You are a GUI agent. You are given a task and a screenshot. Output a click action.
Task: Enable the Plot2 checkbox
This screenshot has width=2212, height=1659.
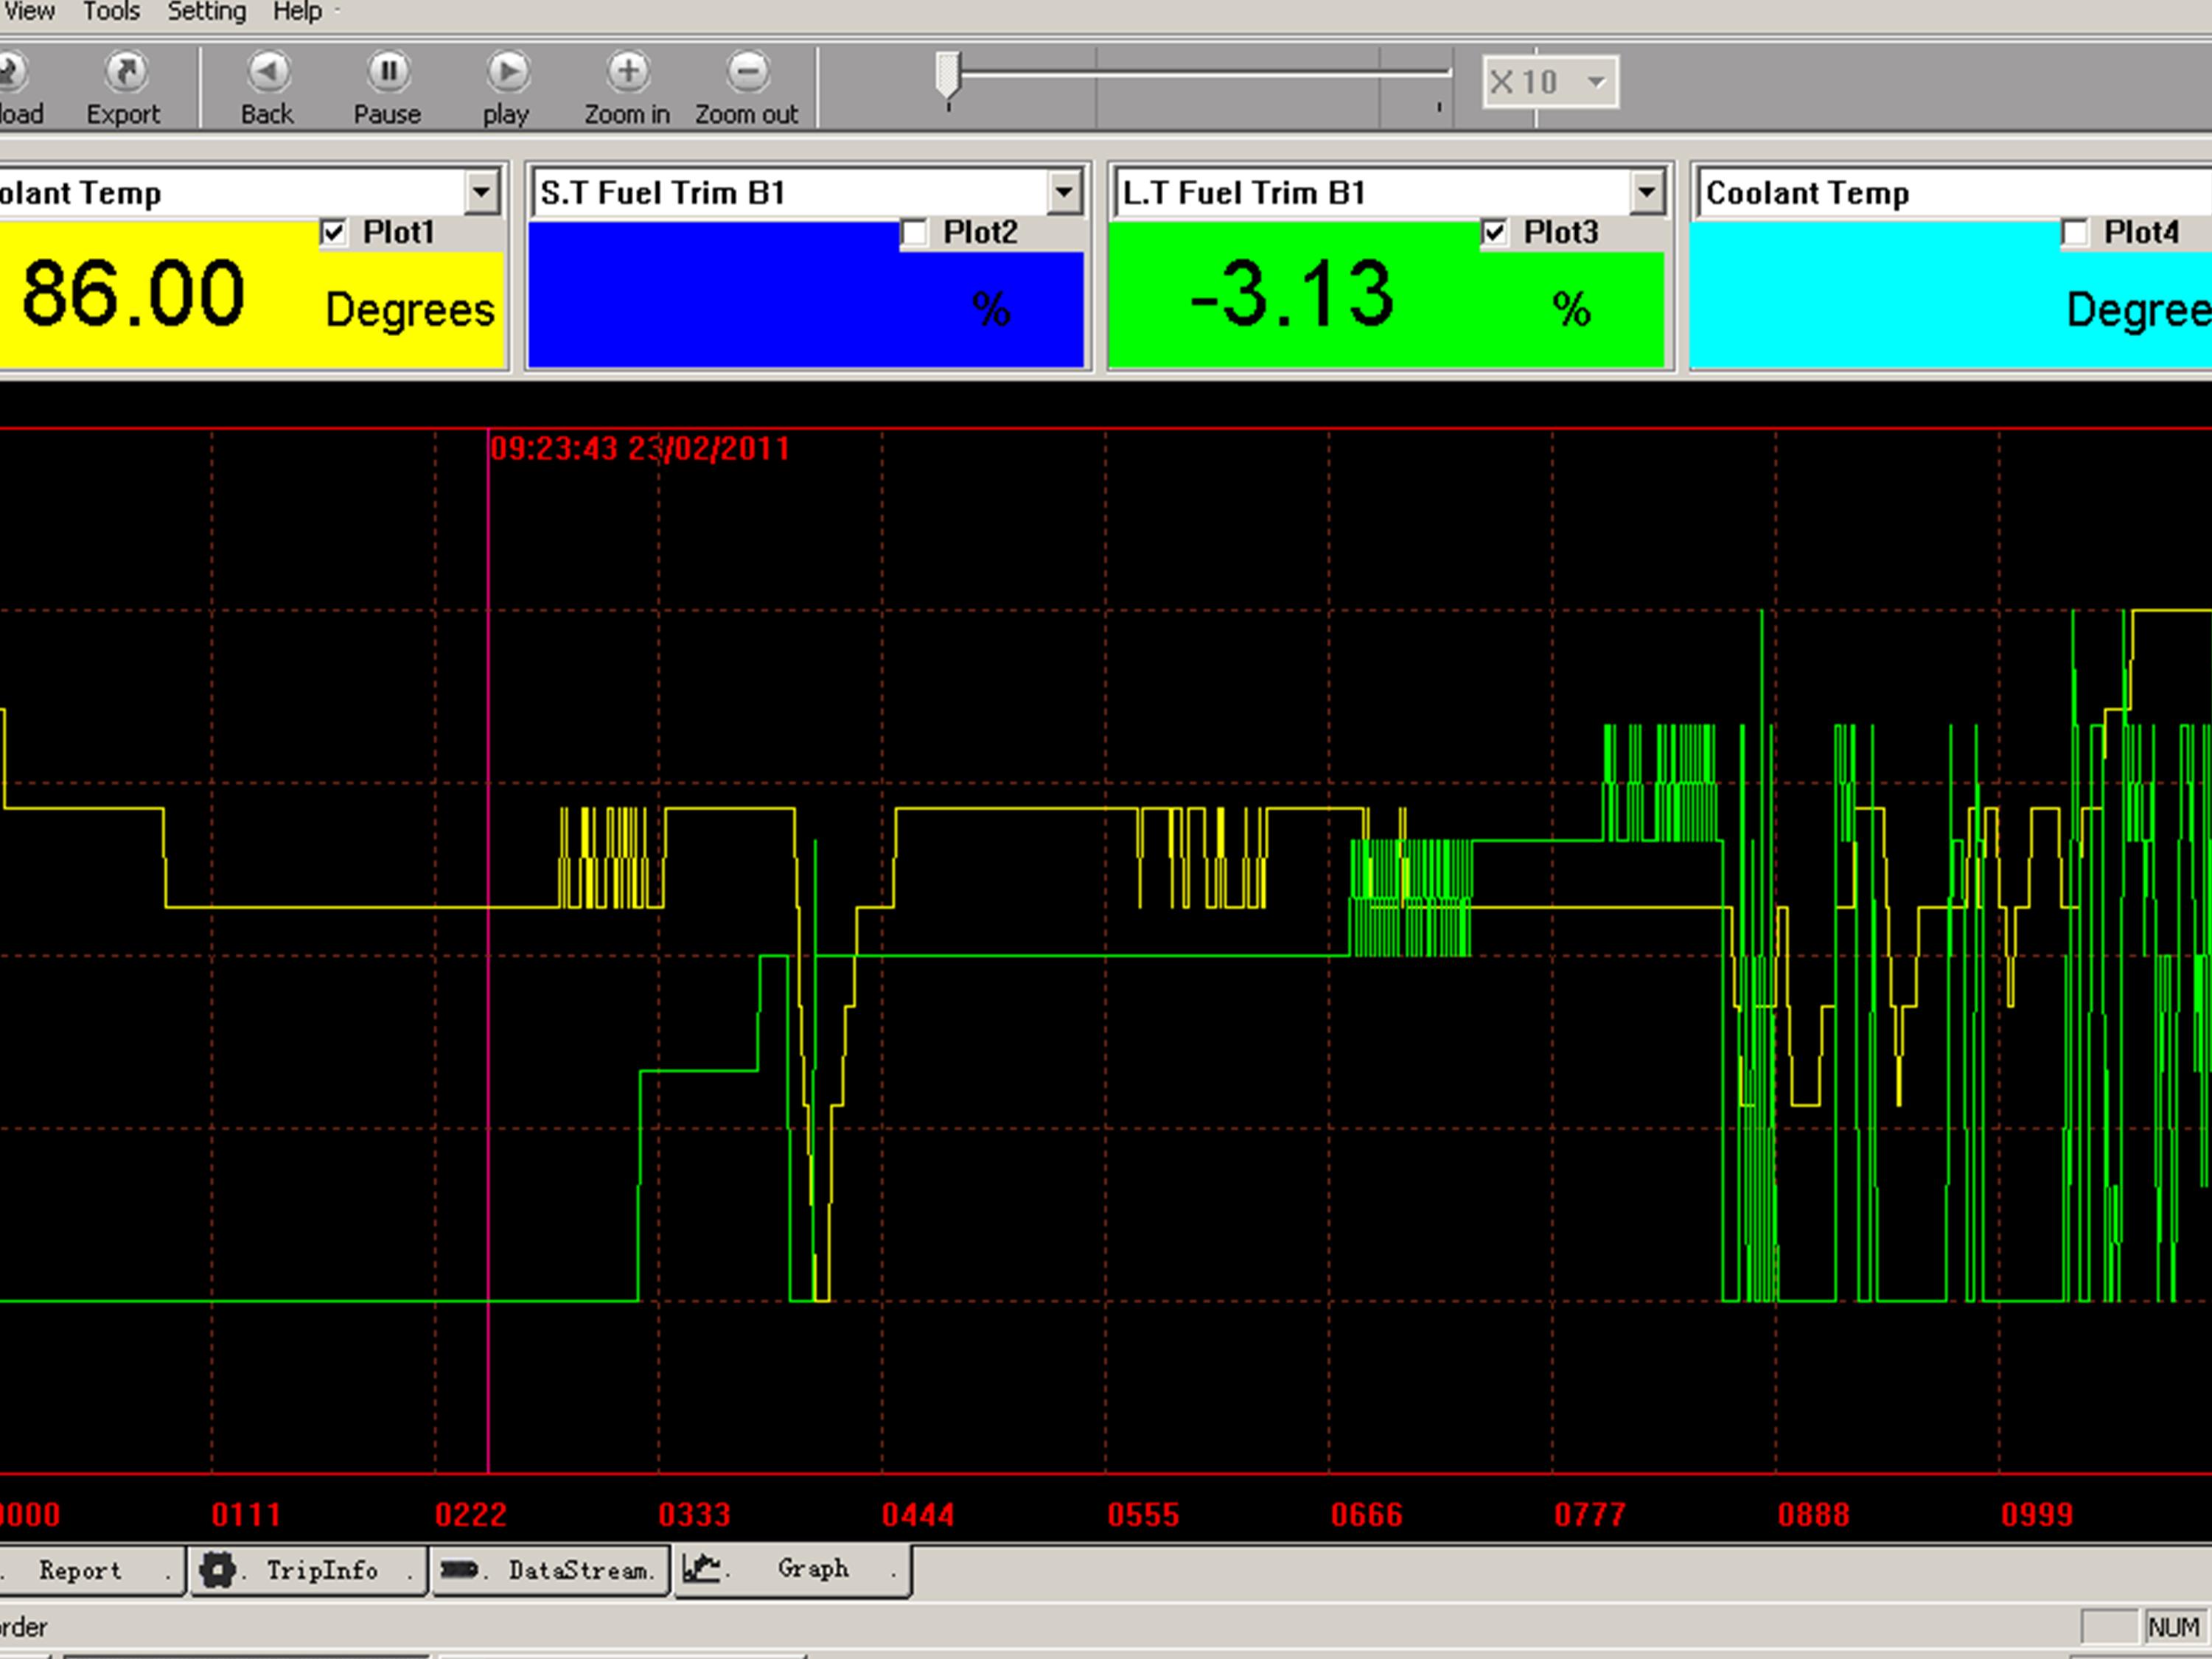coord(915,233)
